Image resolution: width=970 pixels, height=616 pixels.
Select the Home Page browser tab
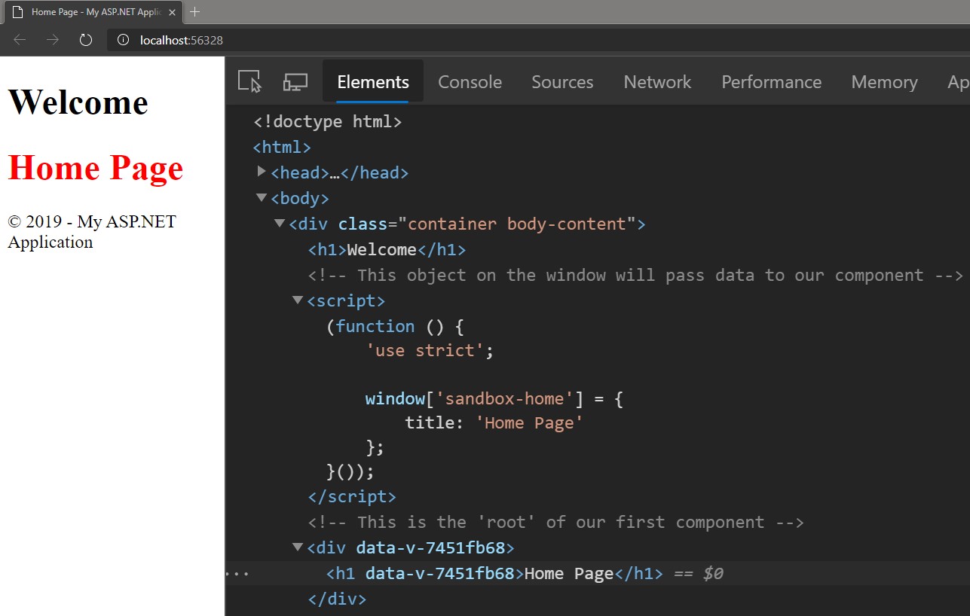click(x=94, y=13)
